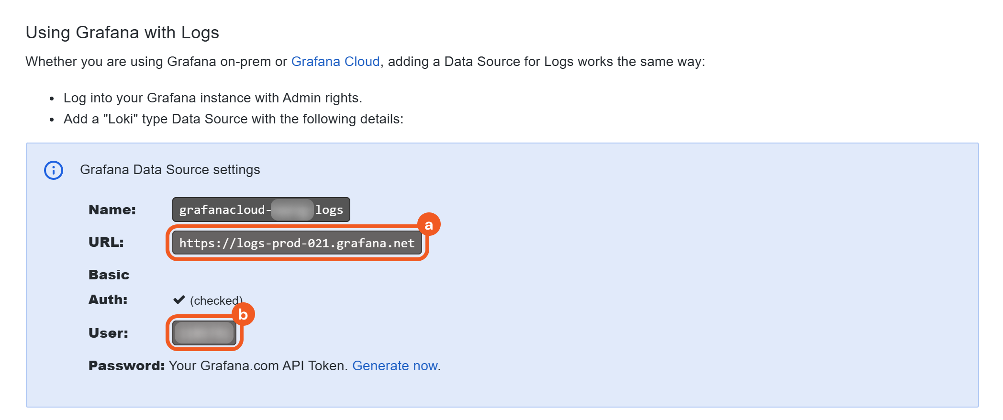Click the orange 'a' annotation badge
The image size is (1003, 420).
click(429, 224)
